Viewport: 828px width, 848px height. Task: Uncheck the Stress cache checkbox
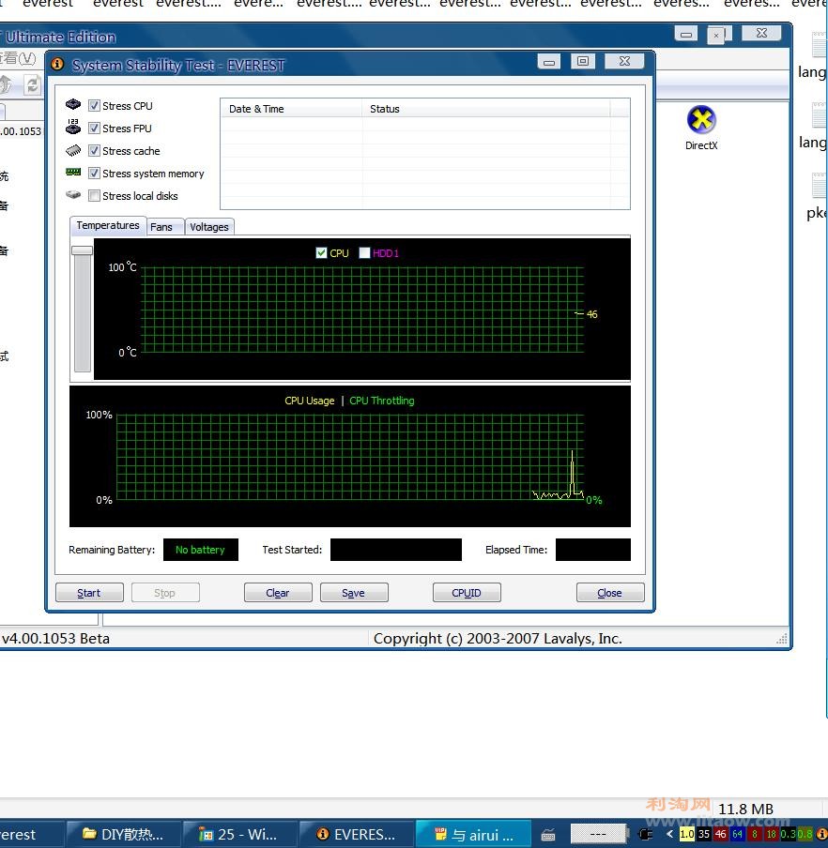point(94,150)
